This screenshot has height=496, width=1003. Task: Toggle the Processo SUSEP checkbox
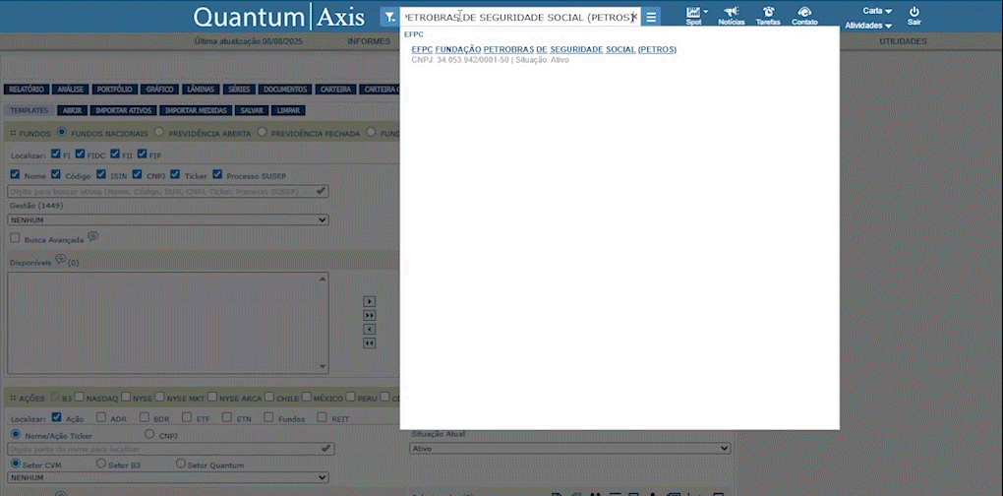click(x=217, y=174)
